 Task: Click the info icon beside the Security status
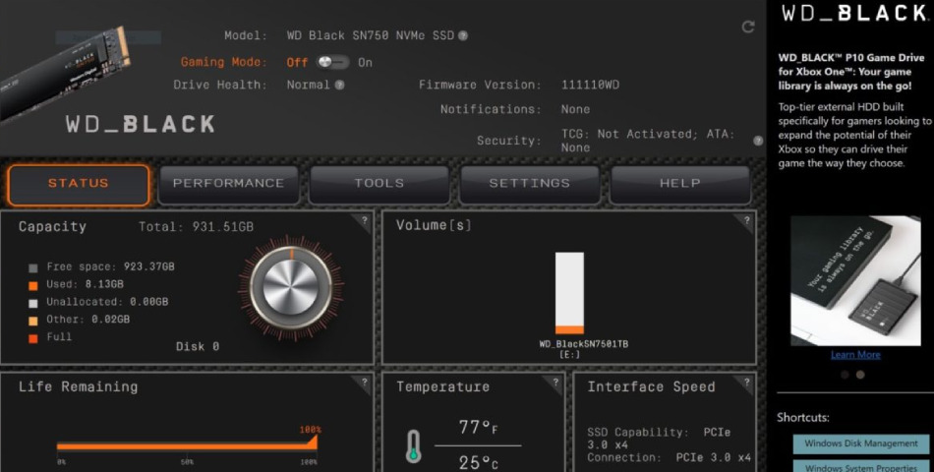click(x=758, y=141)
